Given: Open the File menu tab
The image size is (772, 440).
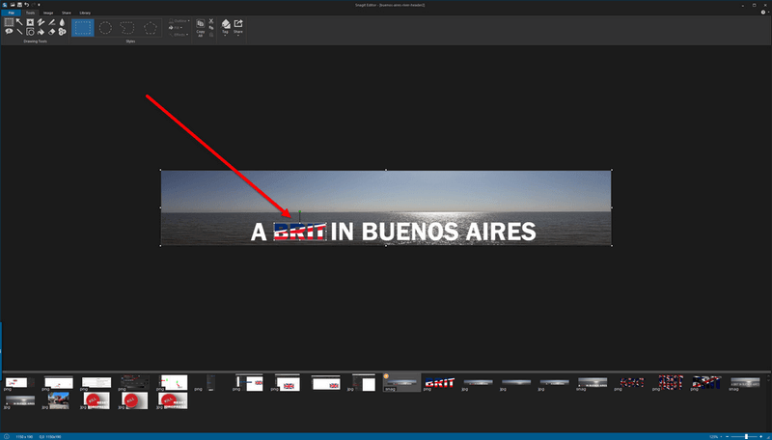Looking at the screenshot, I should 11,13.
